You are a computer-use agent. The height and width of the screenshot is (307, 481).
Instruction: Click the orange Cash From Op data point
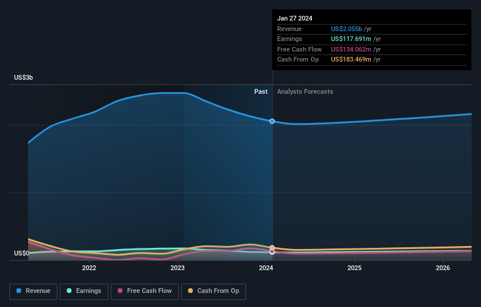(272, 247)
